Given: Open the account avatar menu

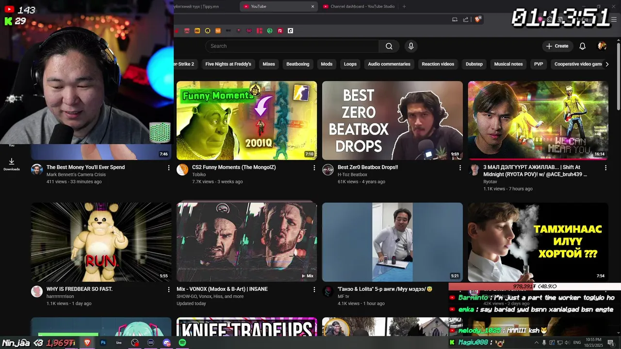Looking at the screenshot, I should (602, 46).
